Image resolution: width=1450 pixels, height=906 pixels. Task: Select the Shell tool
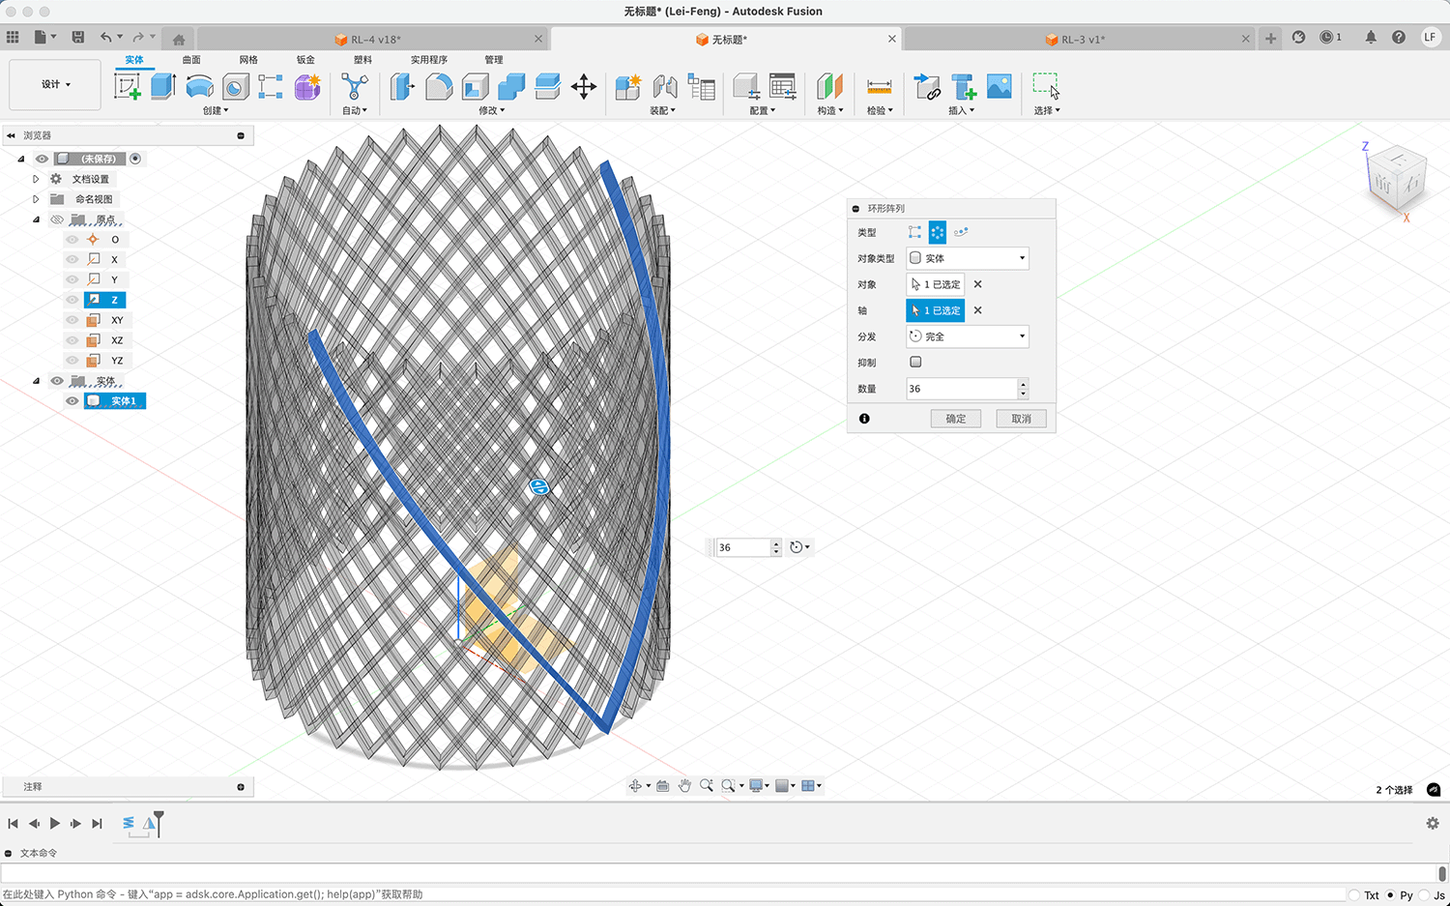(475, 87)
